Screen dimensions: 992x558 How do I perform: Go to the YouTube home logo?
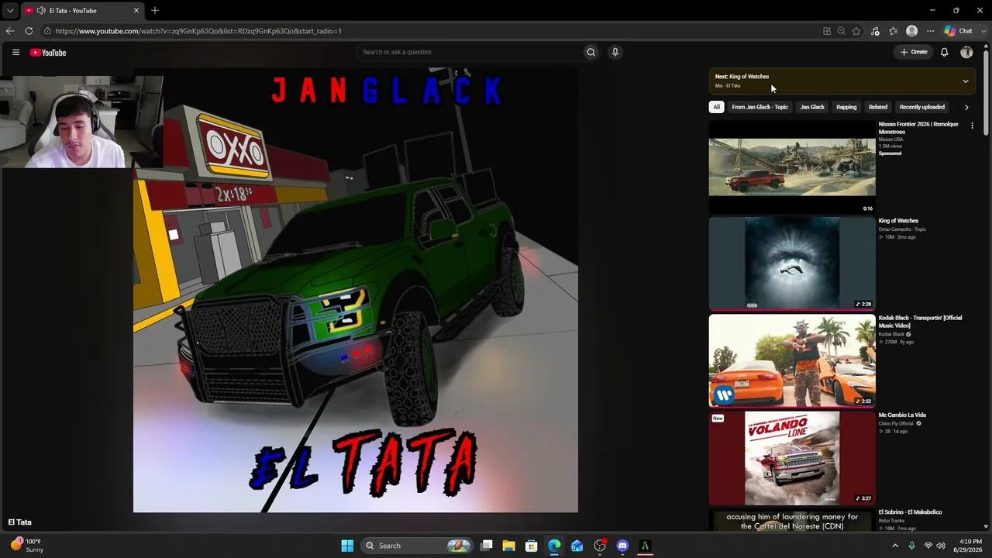tap(48, 53)
